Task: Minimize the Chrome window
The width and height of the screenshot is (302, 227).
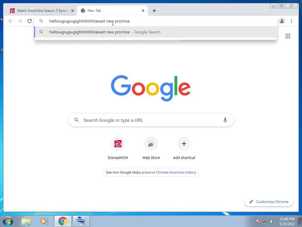Action: pyautogui.click(x=274, y=6)
